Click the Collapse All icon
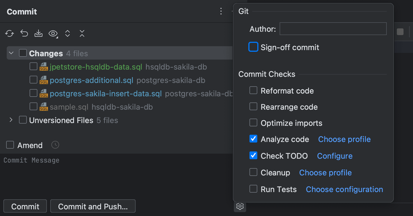The image size is (413, 216). coord(82,34)
